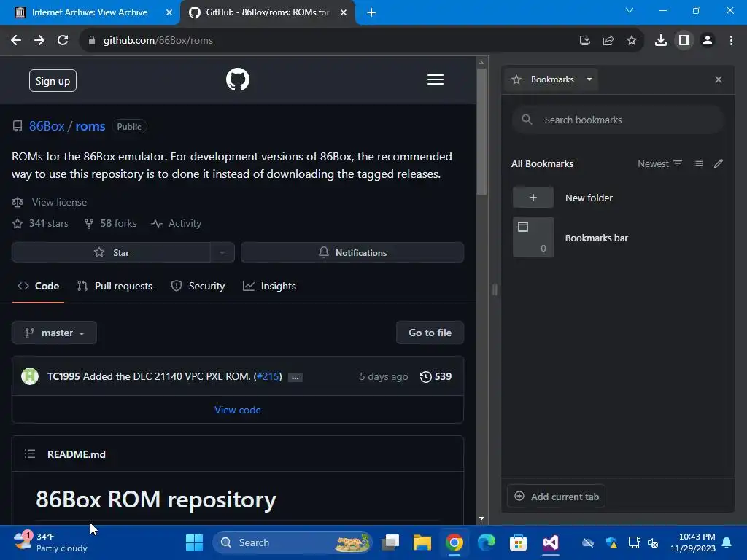The width and height of the screenshot is (747, 560).
Task: Expand commit message ellipsis button
Action: tap(295, 377)
